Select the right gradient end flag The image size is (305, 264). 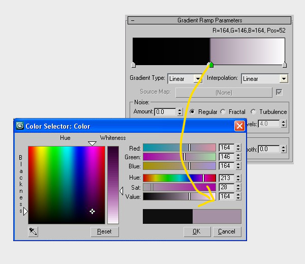coord(284,65)
